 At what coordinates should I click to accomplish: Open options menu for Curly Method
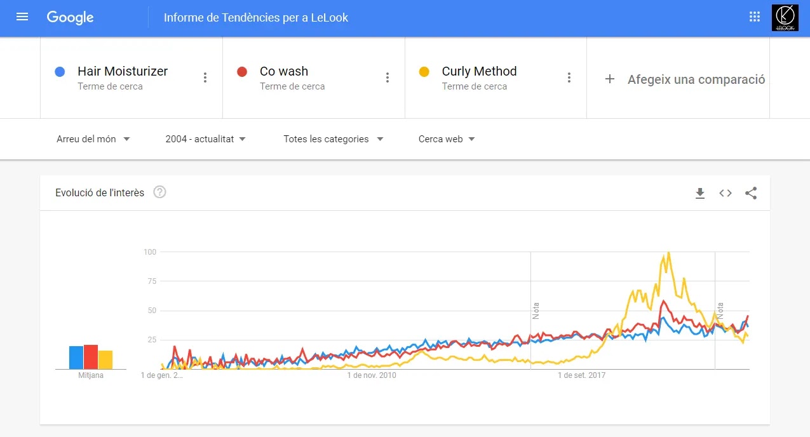pyautogui.click(x=569, y=77)
